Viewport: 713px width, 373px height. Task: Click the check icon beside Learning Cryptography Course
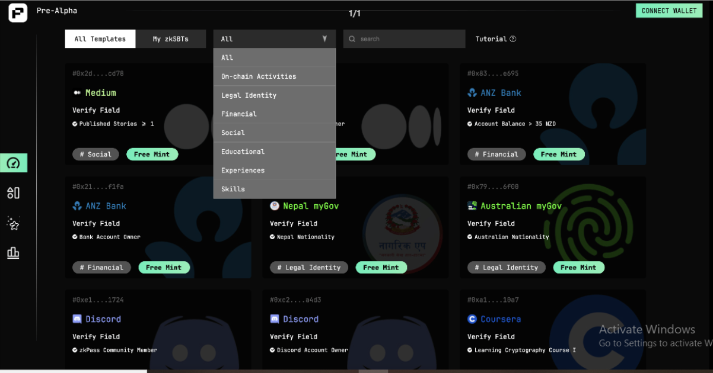(x=470, y=351)
